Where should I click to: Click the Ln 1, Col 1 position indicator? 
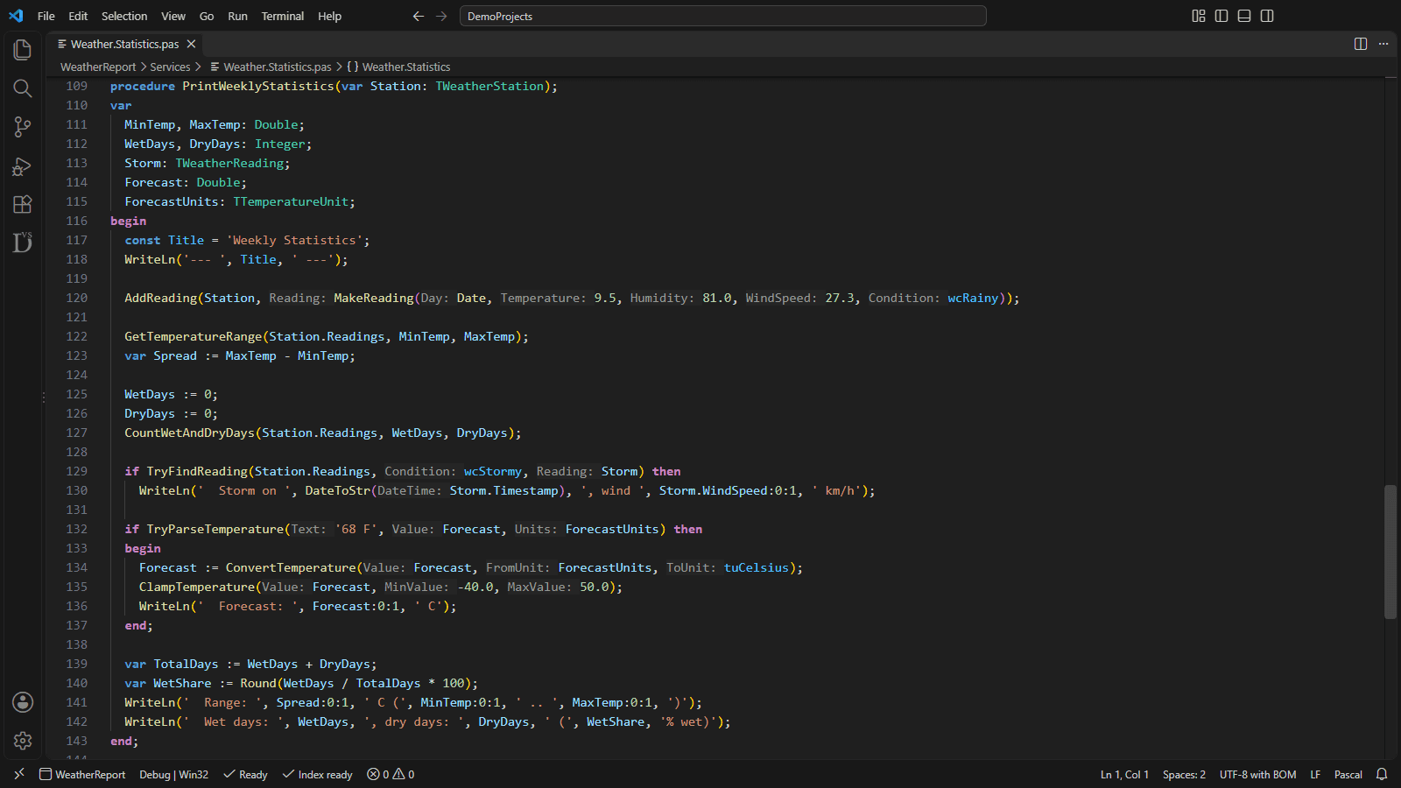[1124, 774]
